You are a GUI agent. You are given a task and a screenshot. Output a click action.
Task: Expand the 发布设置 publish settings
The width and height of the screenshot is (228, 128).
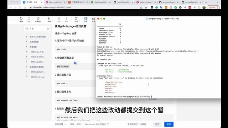(x=60, y=124)
